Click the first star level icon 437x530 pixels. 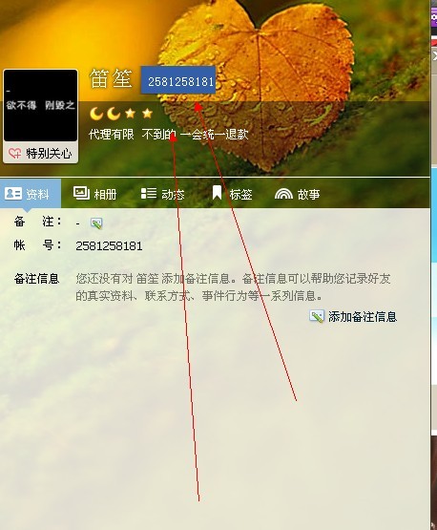pos(131,114)
